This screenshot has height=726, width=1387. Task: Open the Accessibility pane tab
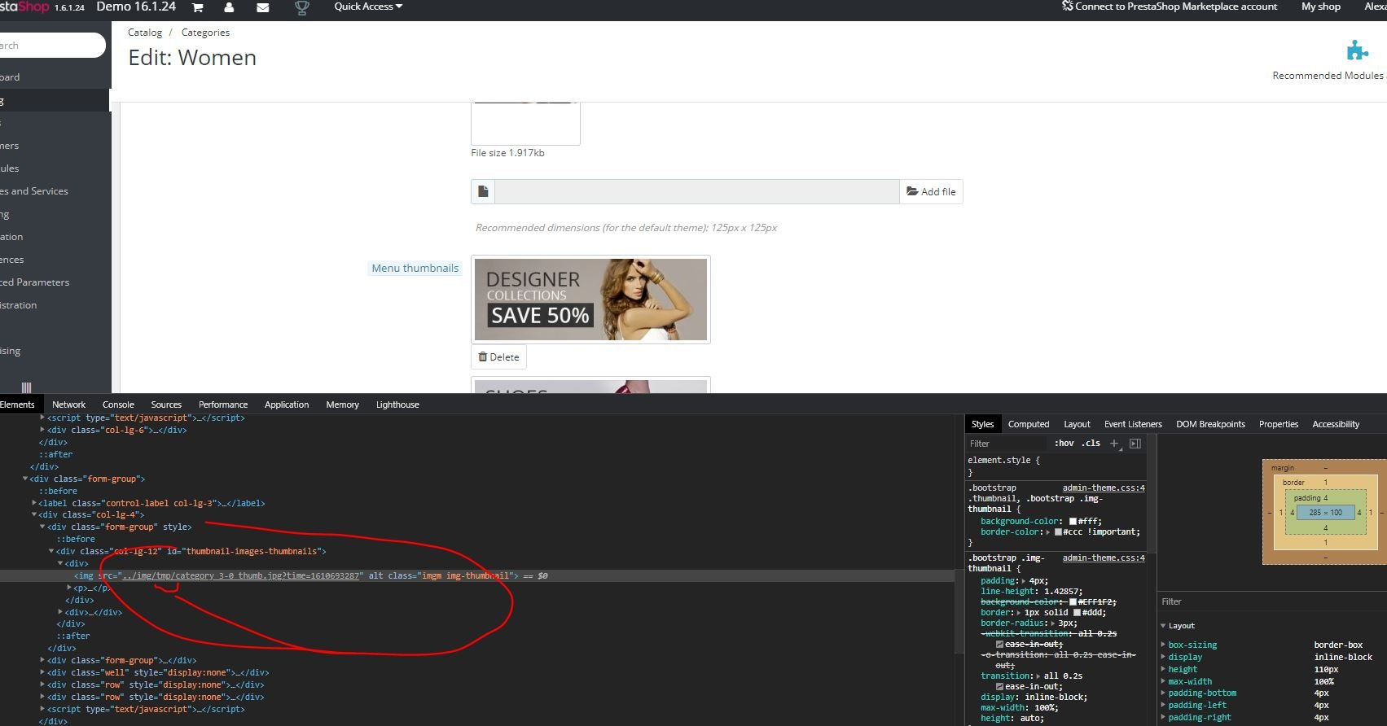click(1336, 424)
